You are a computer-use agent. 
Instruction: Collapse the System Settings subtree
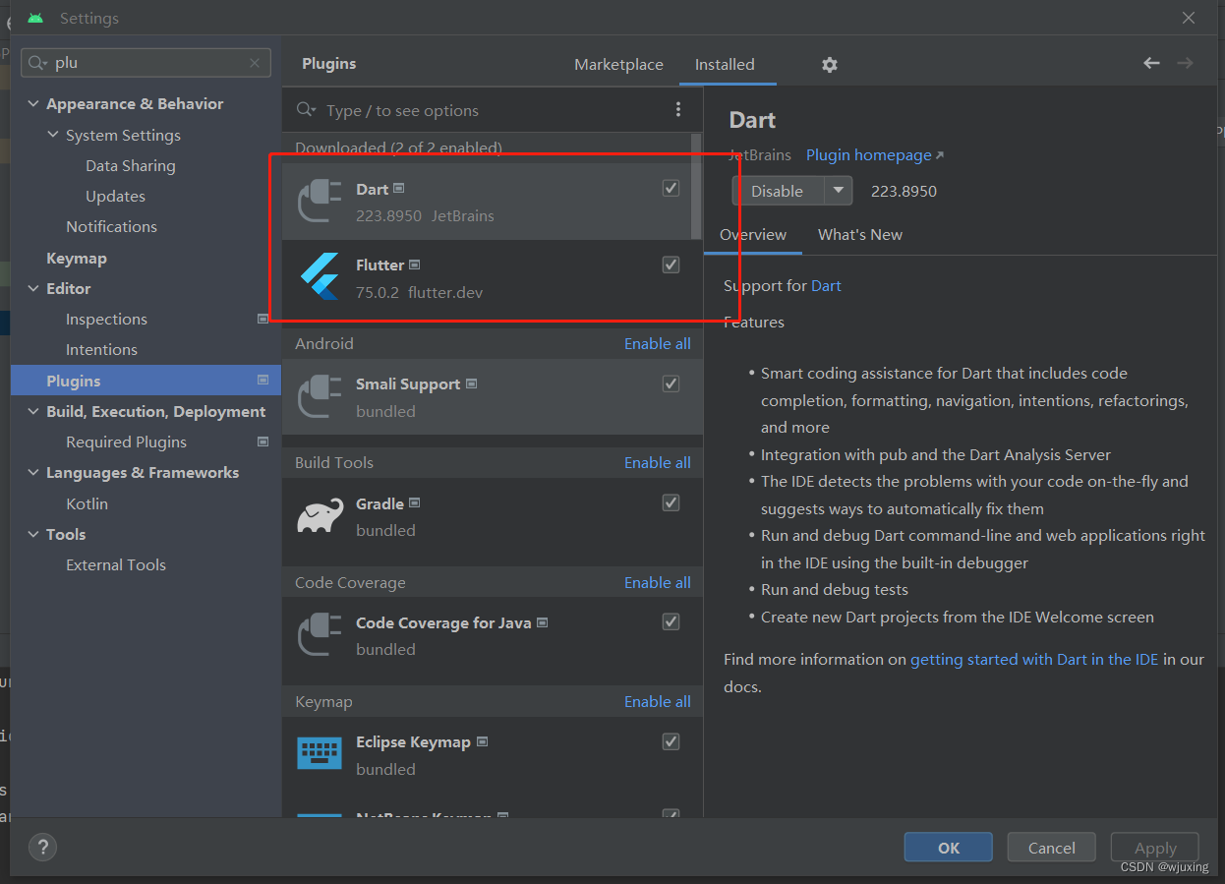53,135
